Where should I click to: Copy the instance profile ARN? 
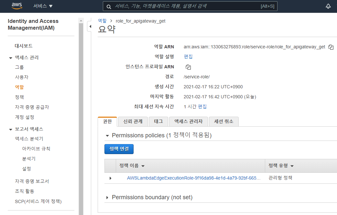pyautogui.click(x=188, y=67)
